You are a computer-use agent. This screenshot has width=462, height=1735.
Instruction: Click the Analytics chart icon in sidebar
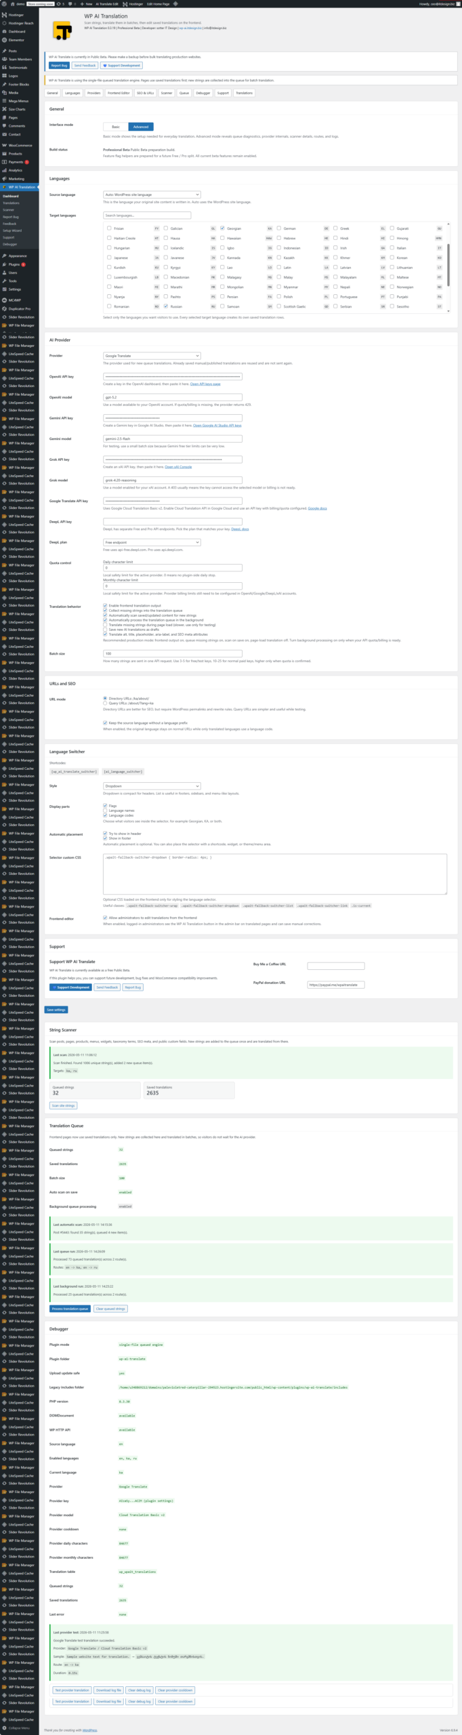point(4,170)
